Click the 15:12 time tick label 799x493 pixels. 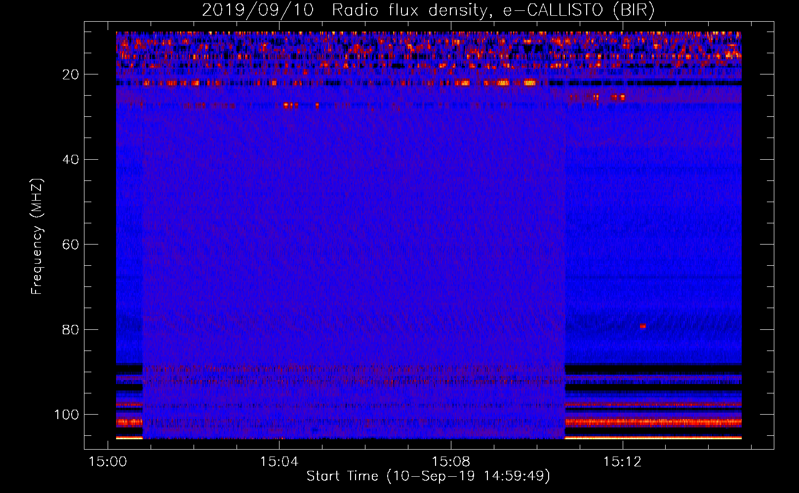coord(623,462)
